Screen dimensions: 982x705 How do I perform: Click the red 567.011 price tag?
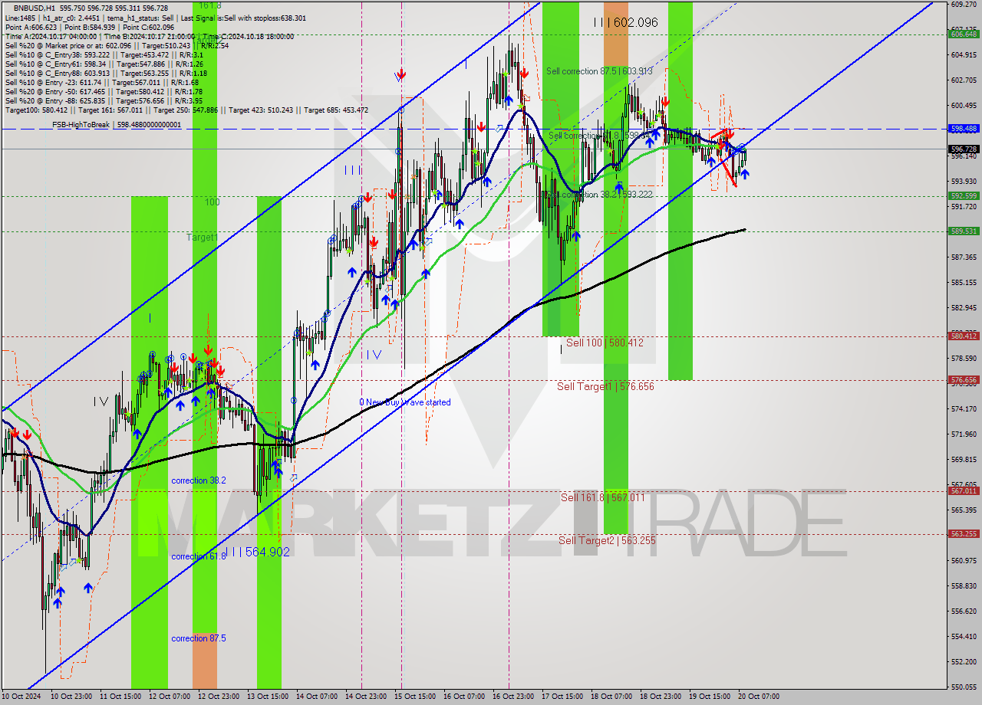(x=964, y=491)
